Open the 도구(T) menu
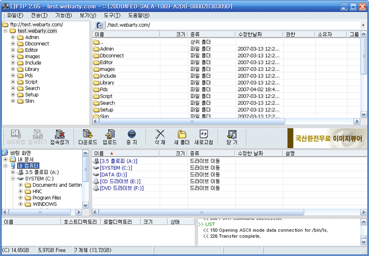Image resolution: width=369 pixels, height=256 pixels. 112,15
